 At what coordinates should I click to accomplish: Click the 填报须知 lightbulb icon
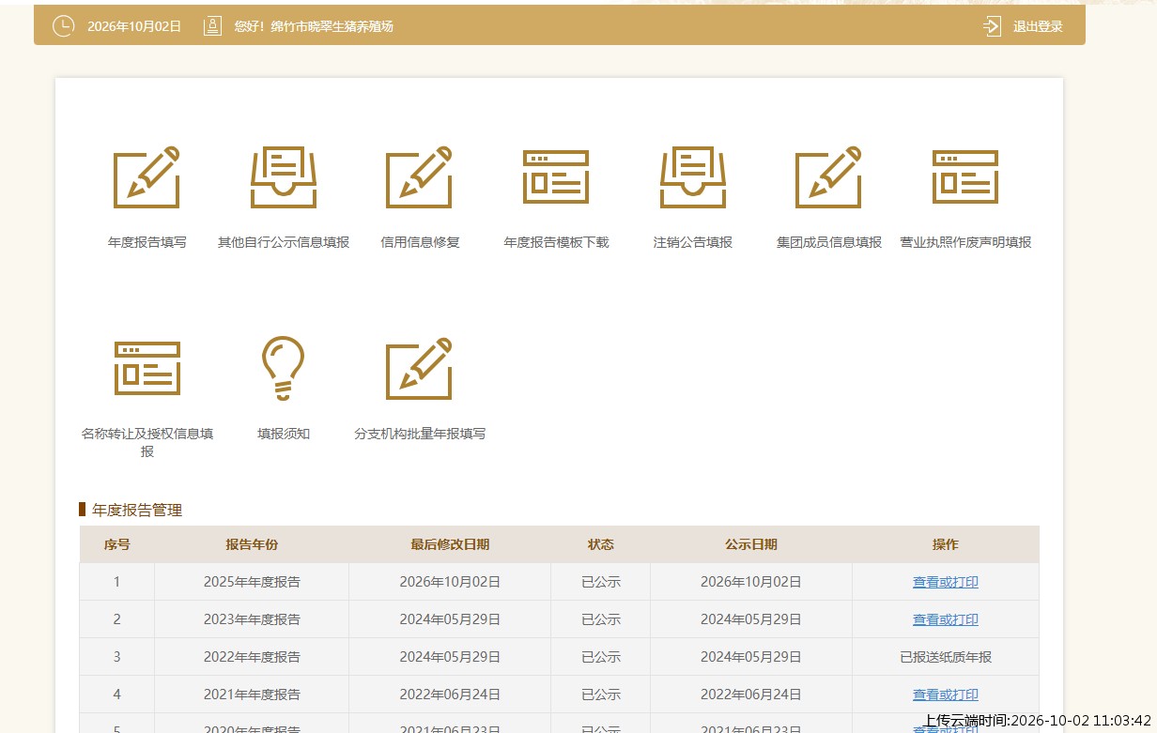pyautogui.click(x=284, y=369)
